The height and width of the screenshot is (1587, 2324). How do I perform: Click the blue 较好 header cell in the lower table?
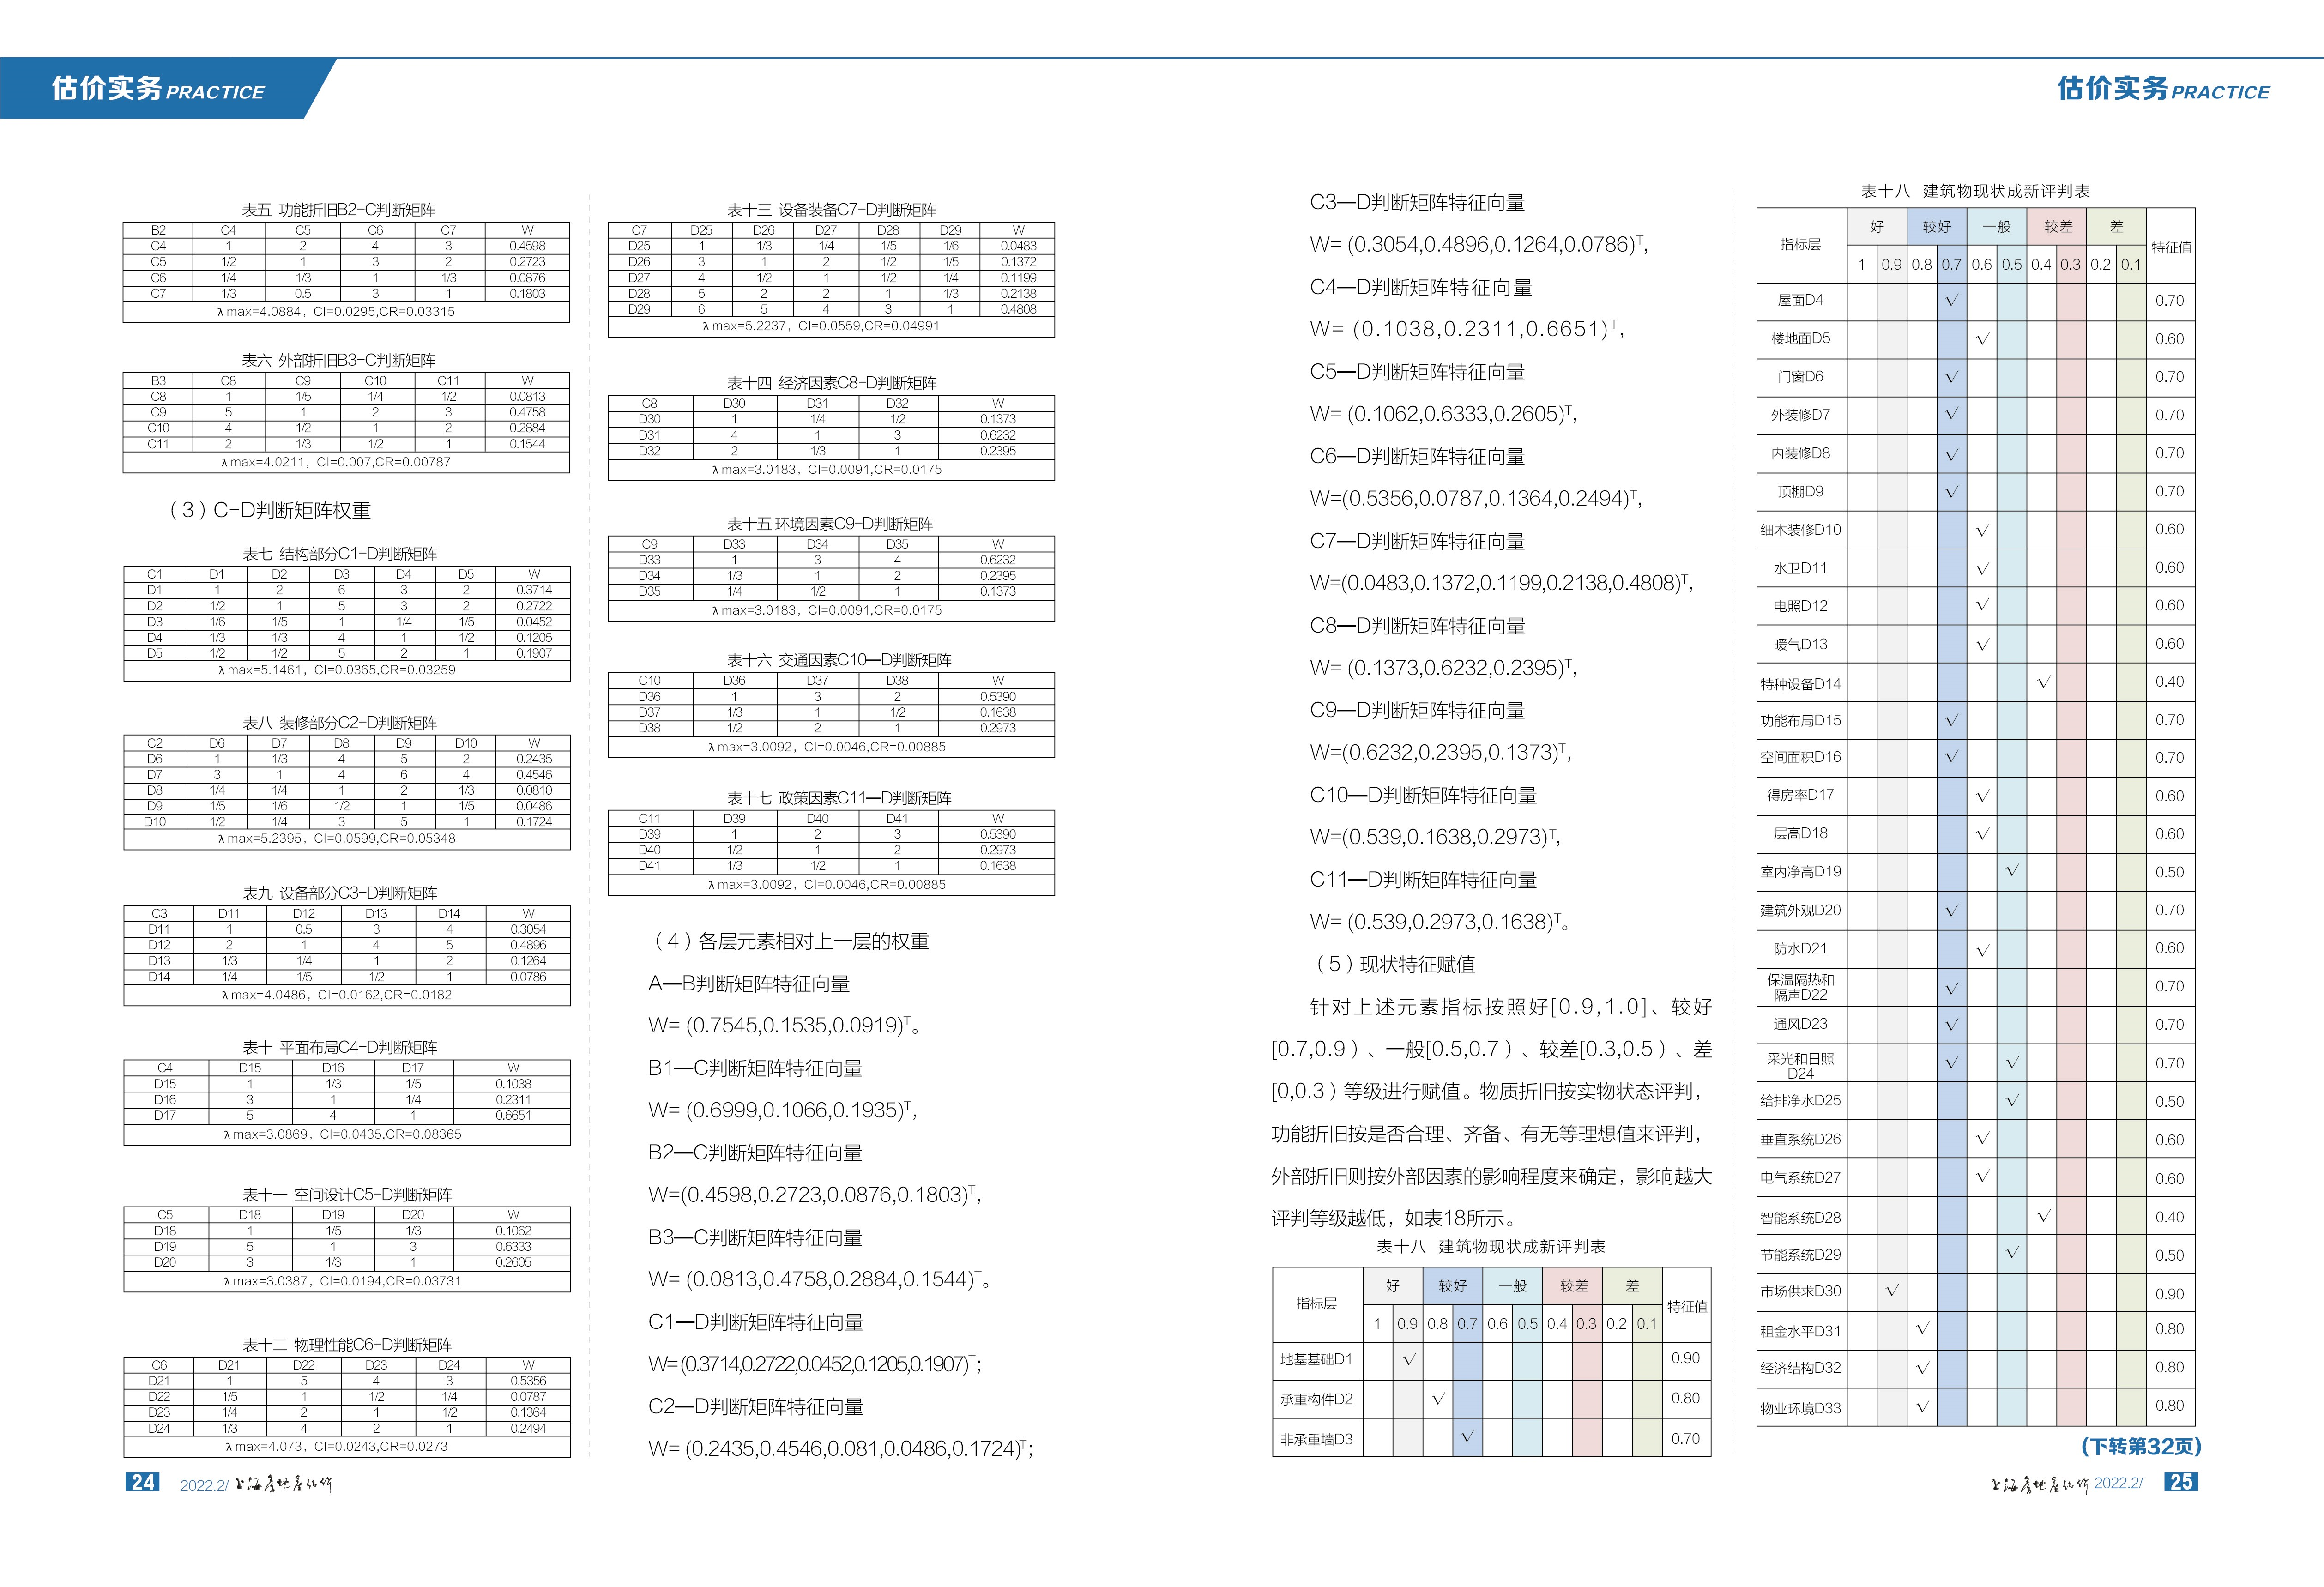point(1452,1286)
